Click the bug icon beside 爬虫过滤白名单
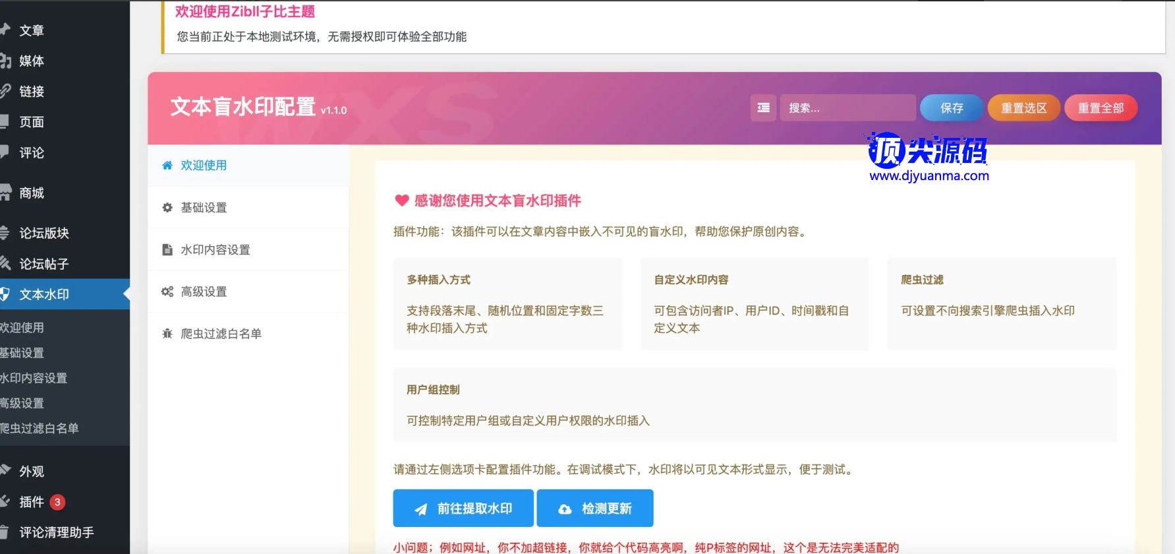 pyautogui.click(x=167, y=334)
